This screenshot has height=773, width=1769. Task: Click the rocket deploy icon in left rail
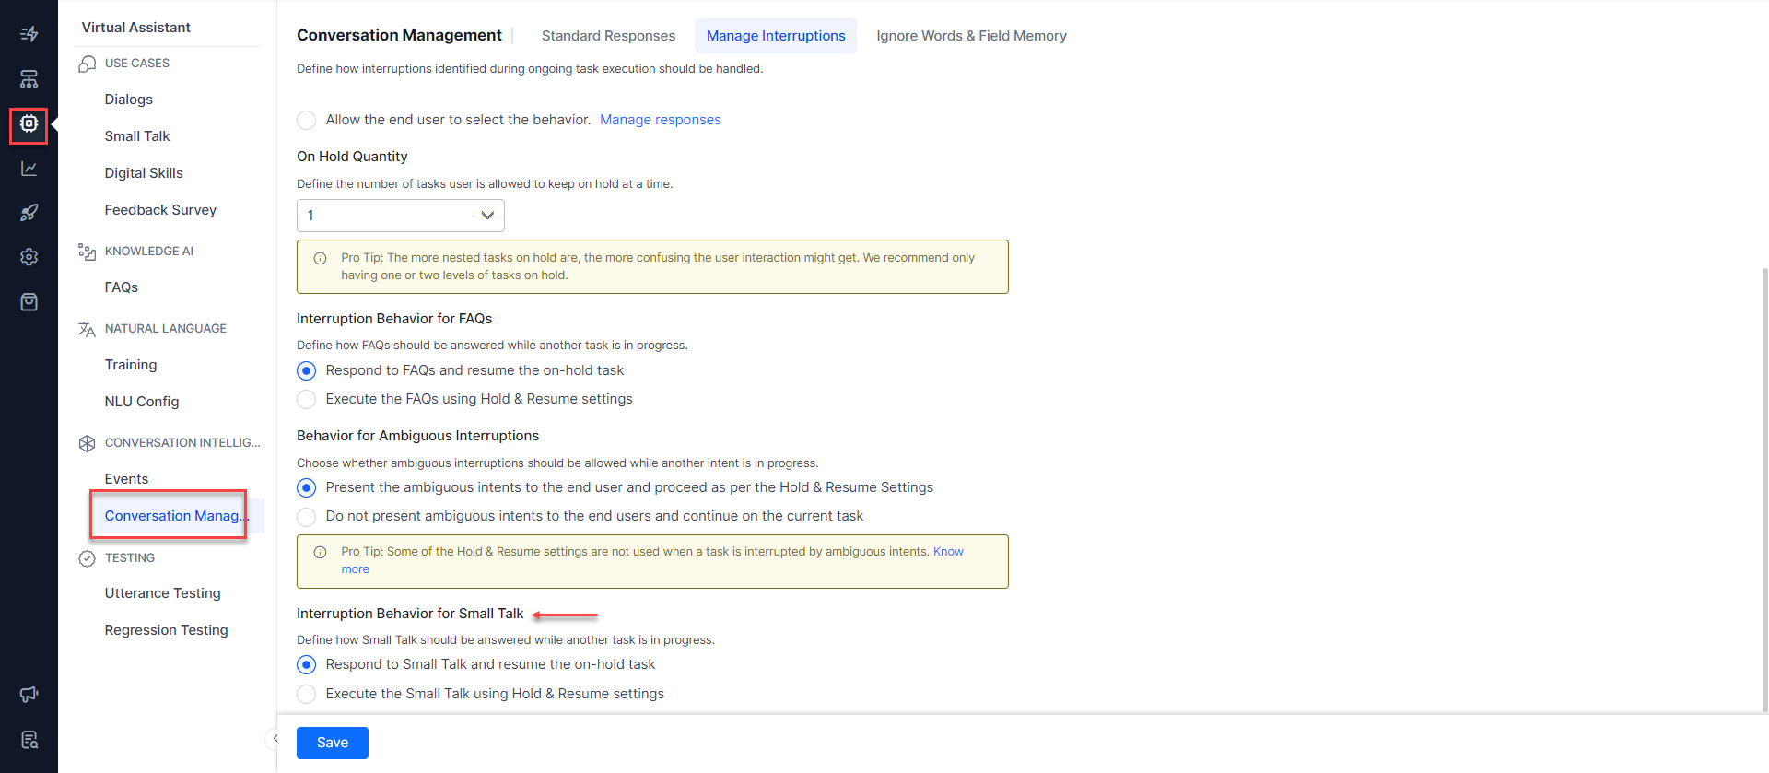point(29,213)
